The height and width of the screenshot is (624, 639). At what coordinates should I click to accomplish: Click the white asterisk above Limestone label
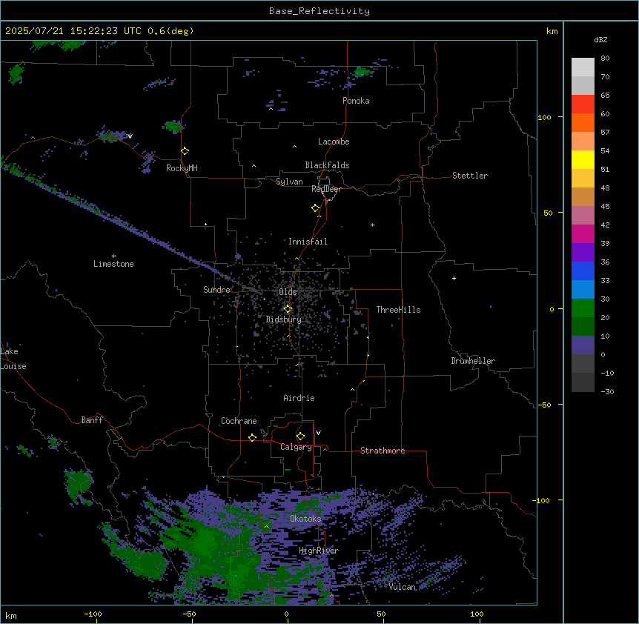tap(113, 256)
